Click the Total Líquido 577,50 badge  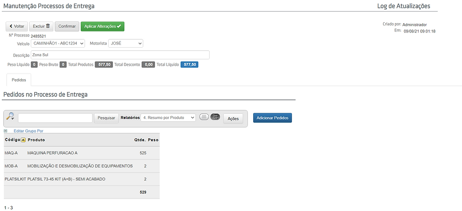pyautogui.click(x=189, y=65)
